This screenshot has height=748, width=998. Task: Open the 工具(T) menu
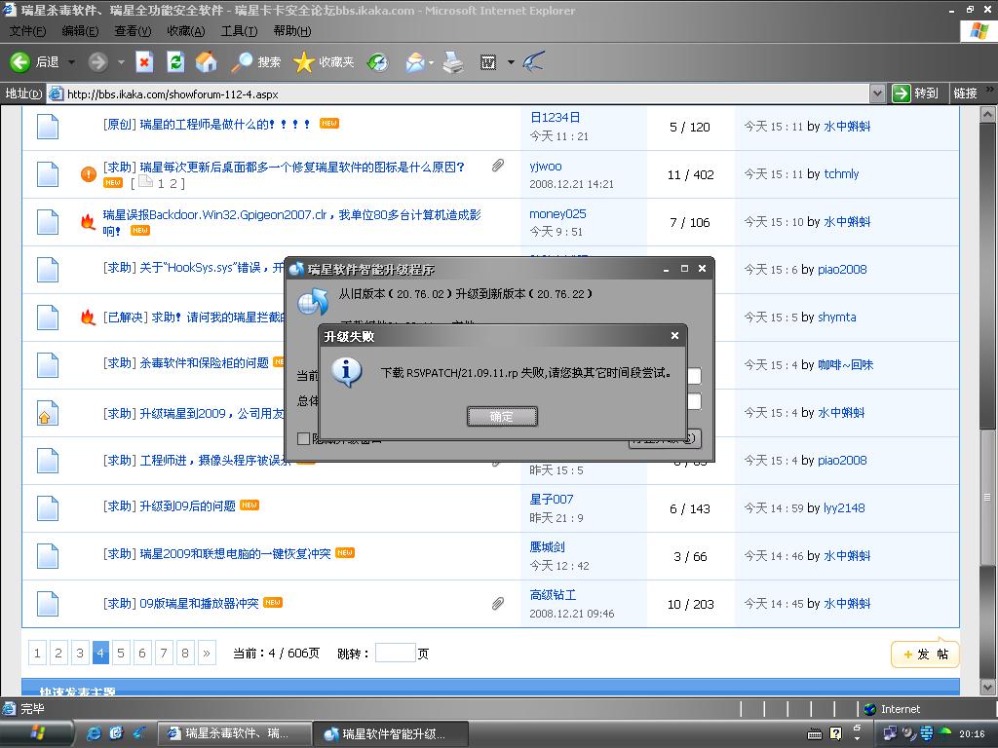coord(239,30)
